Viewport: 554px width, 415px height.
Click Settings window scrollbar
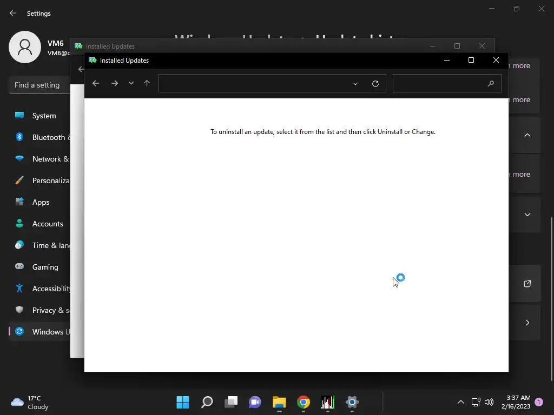pyautogui.click(x=552, y=298)
